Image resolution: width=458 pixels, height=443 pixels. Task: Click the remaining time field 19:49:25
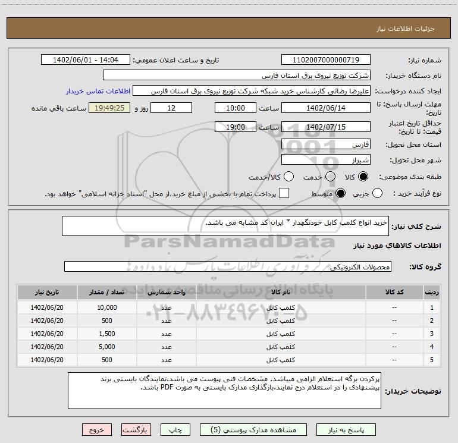click(x=109, y=108)
